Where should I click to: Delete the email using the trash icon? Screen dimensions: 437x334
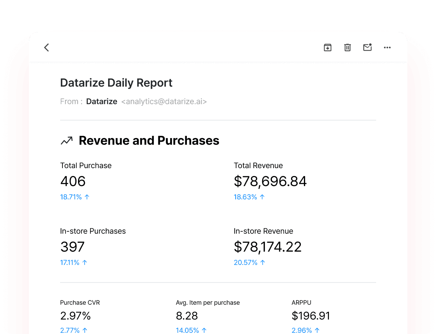click(347, 47)
